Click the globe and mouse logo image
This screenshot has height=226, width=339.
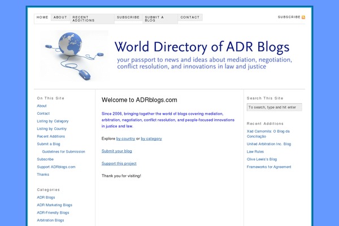(x=75, y=56)
